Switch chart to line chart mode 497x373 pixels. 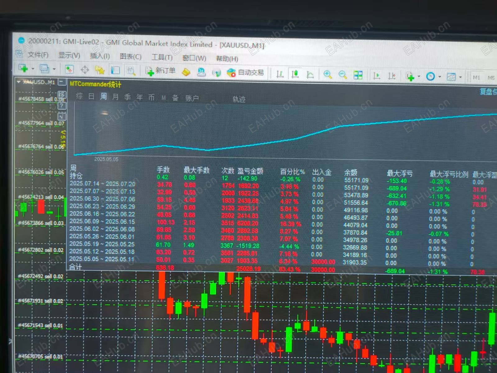click(310, 75)
